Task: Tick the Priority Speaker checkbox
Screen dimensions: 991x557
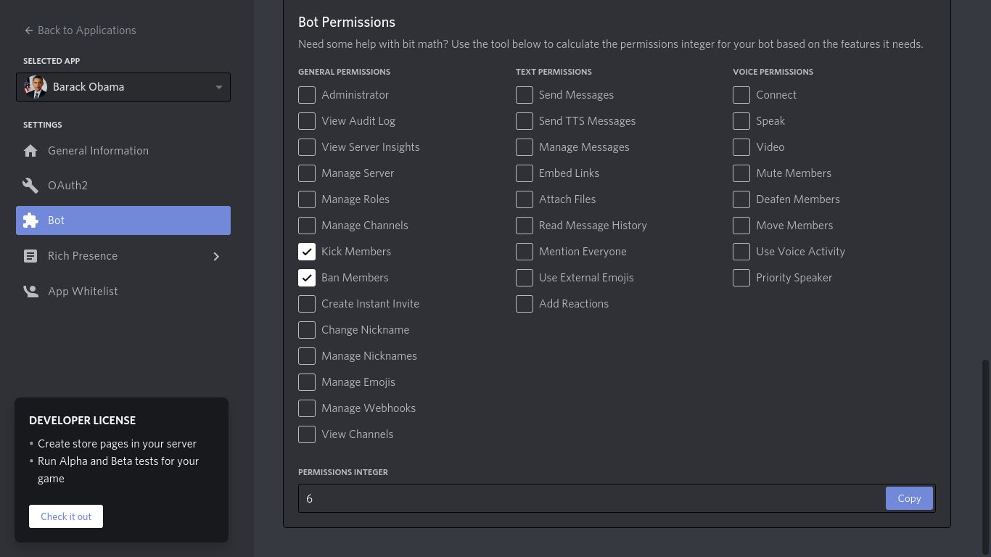Action: [741, 278]
